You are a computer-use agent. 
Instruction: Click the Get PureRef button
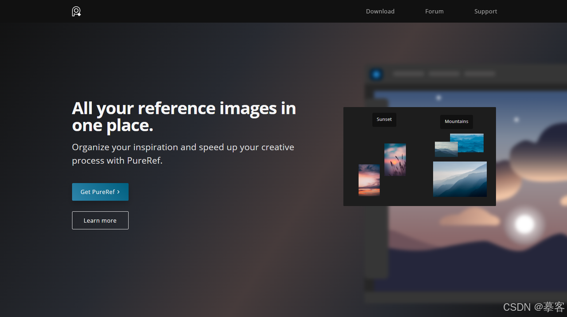[x=100, y=192]
